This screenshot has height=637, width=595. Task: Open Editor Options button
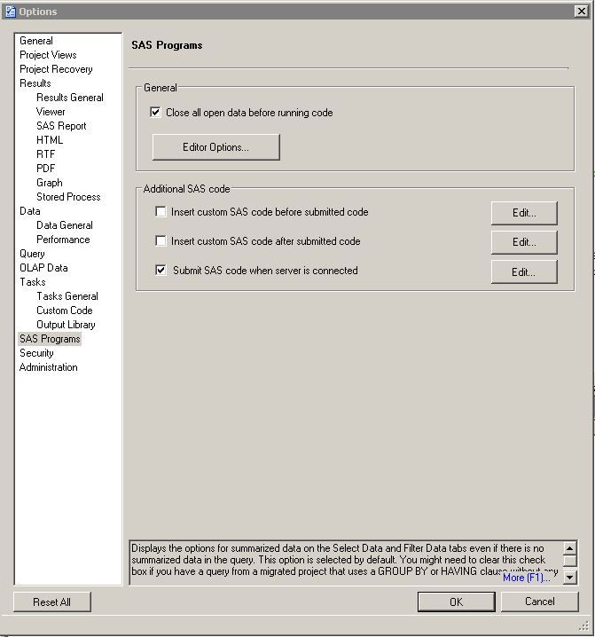(x=216, y=147)
